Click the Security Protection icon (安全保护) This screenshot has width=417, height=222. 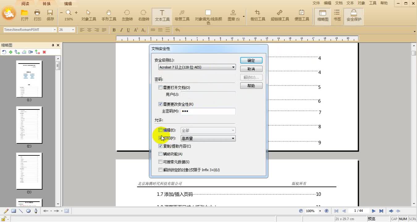(x=353, y=15)
